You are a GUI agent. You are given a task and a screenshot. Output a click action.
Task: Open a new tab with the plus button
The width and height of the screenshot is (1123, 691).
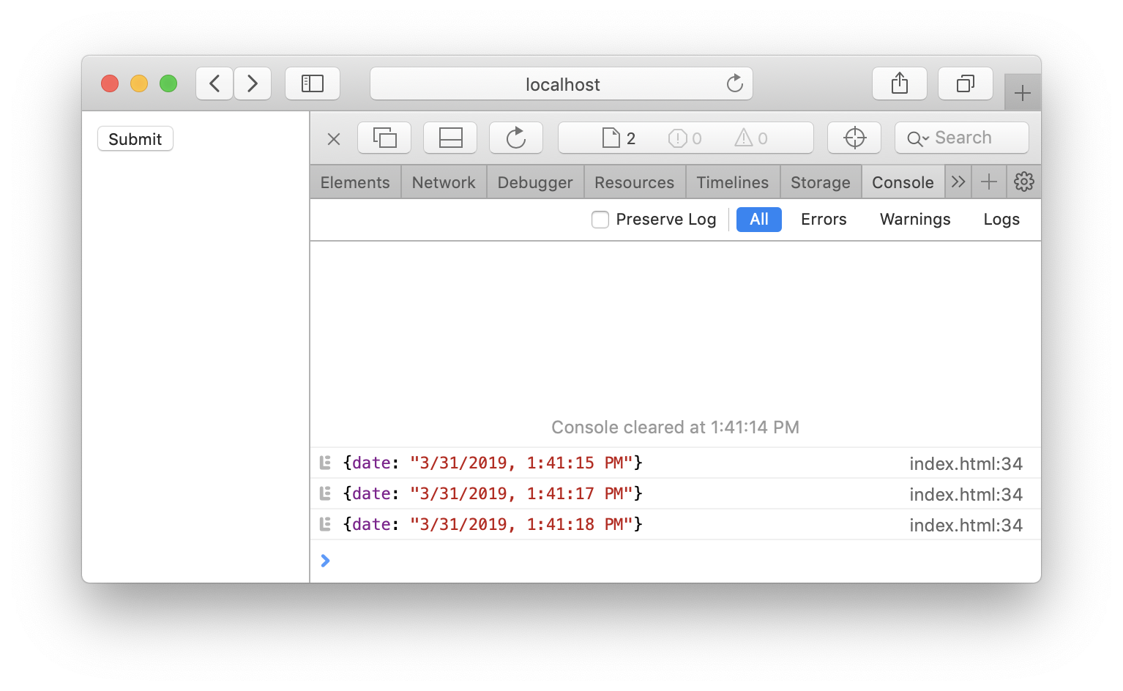tap(1023, 93)
